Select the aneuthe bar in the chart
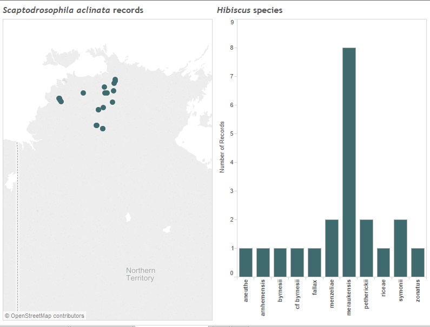The image size is (430, 327). click(246, 263)
